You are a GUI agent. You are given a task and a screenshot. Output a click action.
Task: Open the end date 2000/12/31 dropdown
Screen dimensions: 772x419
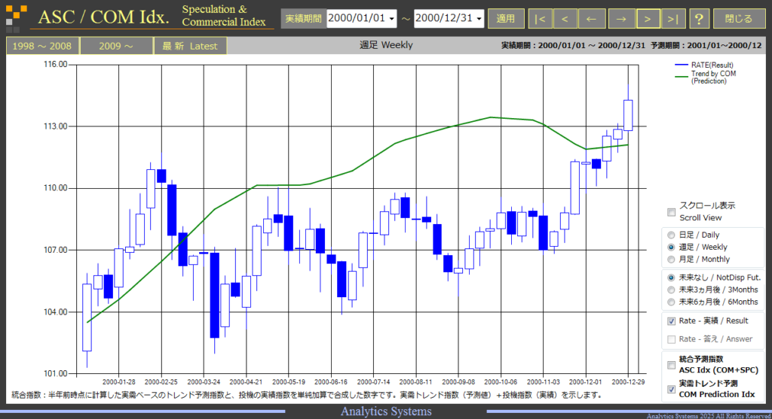[x=449, y=19]
